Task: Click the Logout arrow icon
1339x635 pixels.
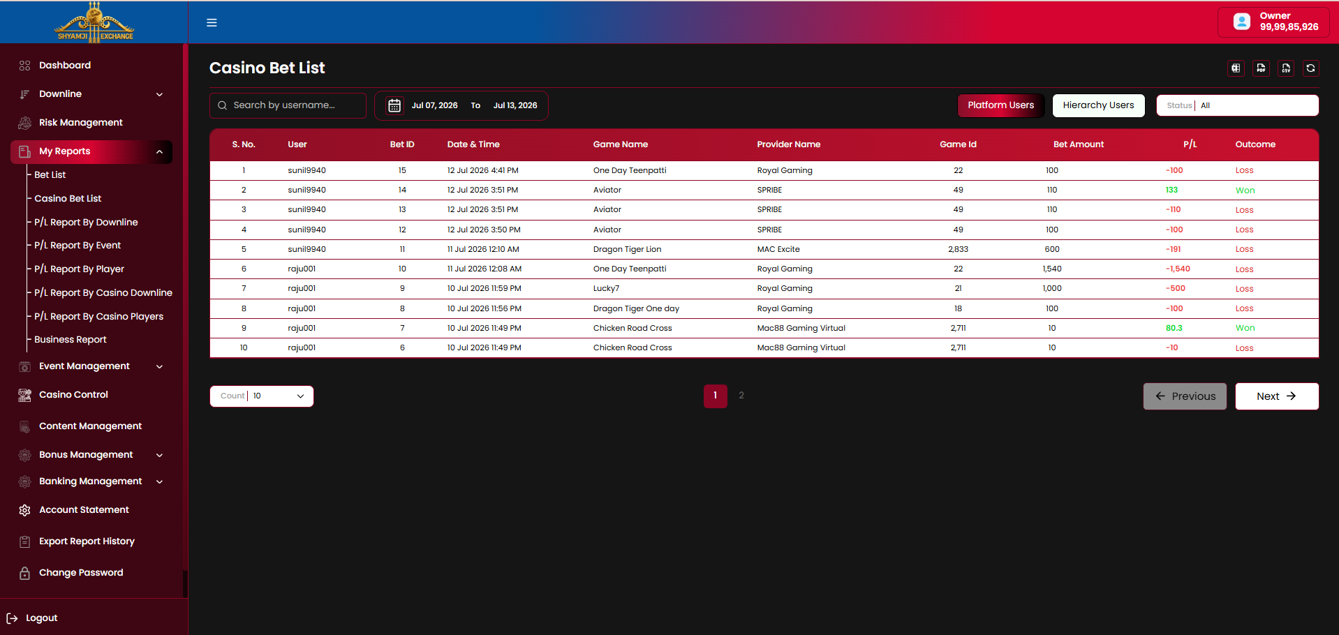Action: tap(12, 618)
